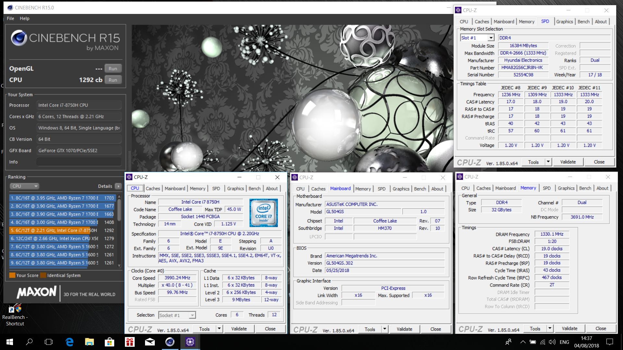Click Cinebench R15 title bar logo

pyautogui.click(x=10, y=7)
